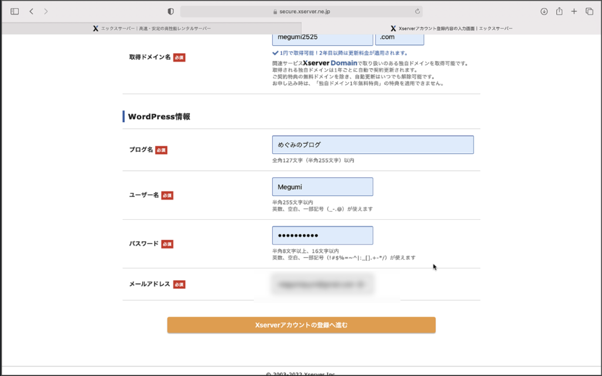Open the share icon in the toolbar
This screenshot has height=376, width=602.
click(x=560, y=11)
